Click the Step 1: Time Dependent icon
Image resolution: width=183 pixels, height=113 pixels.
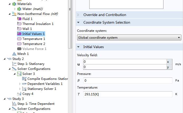pos(14,104)
